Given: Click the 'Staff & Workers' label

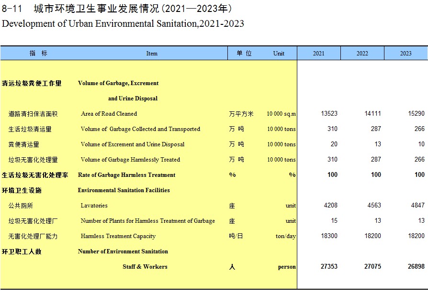Looking at the screenshot, I should click(145, 267).
